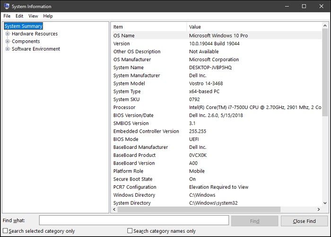Click the Close Find button
The image size is (331, 237).
[304, 221]
